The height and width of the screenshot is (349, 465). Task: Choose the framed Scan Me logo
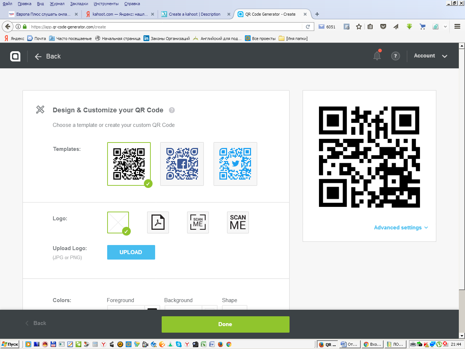pyautogui.click(x=198, y=222)
